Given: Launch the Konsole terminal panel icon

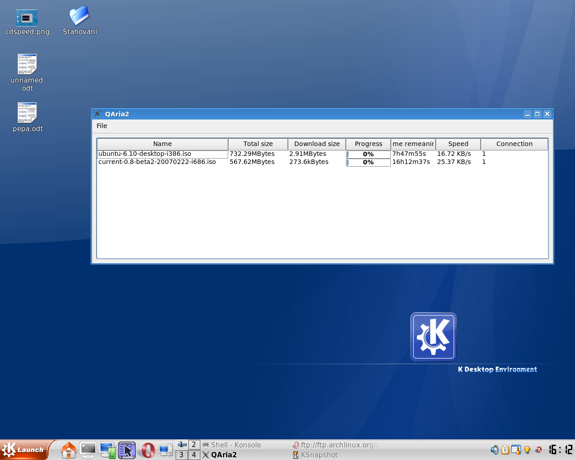Looking at the screenshot, I should point(88,450).
